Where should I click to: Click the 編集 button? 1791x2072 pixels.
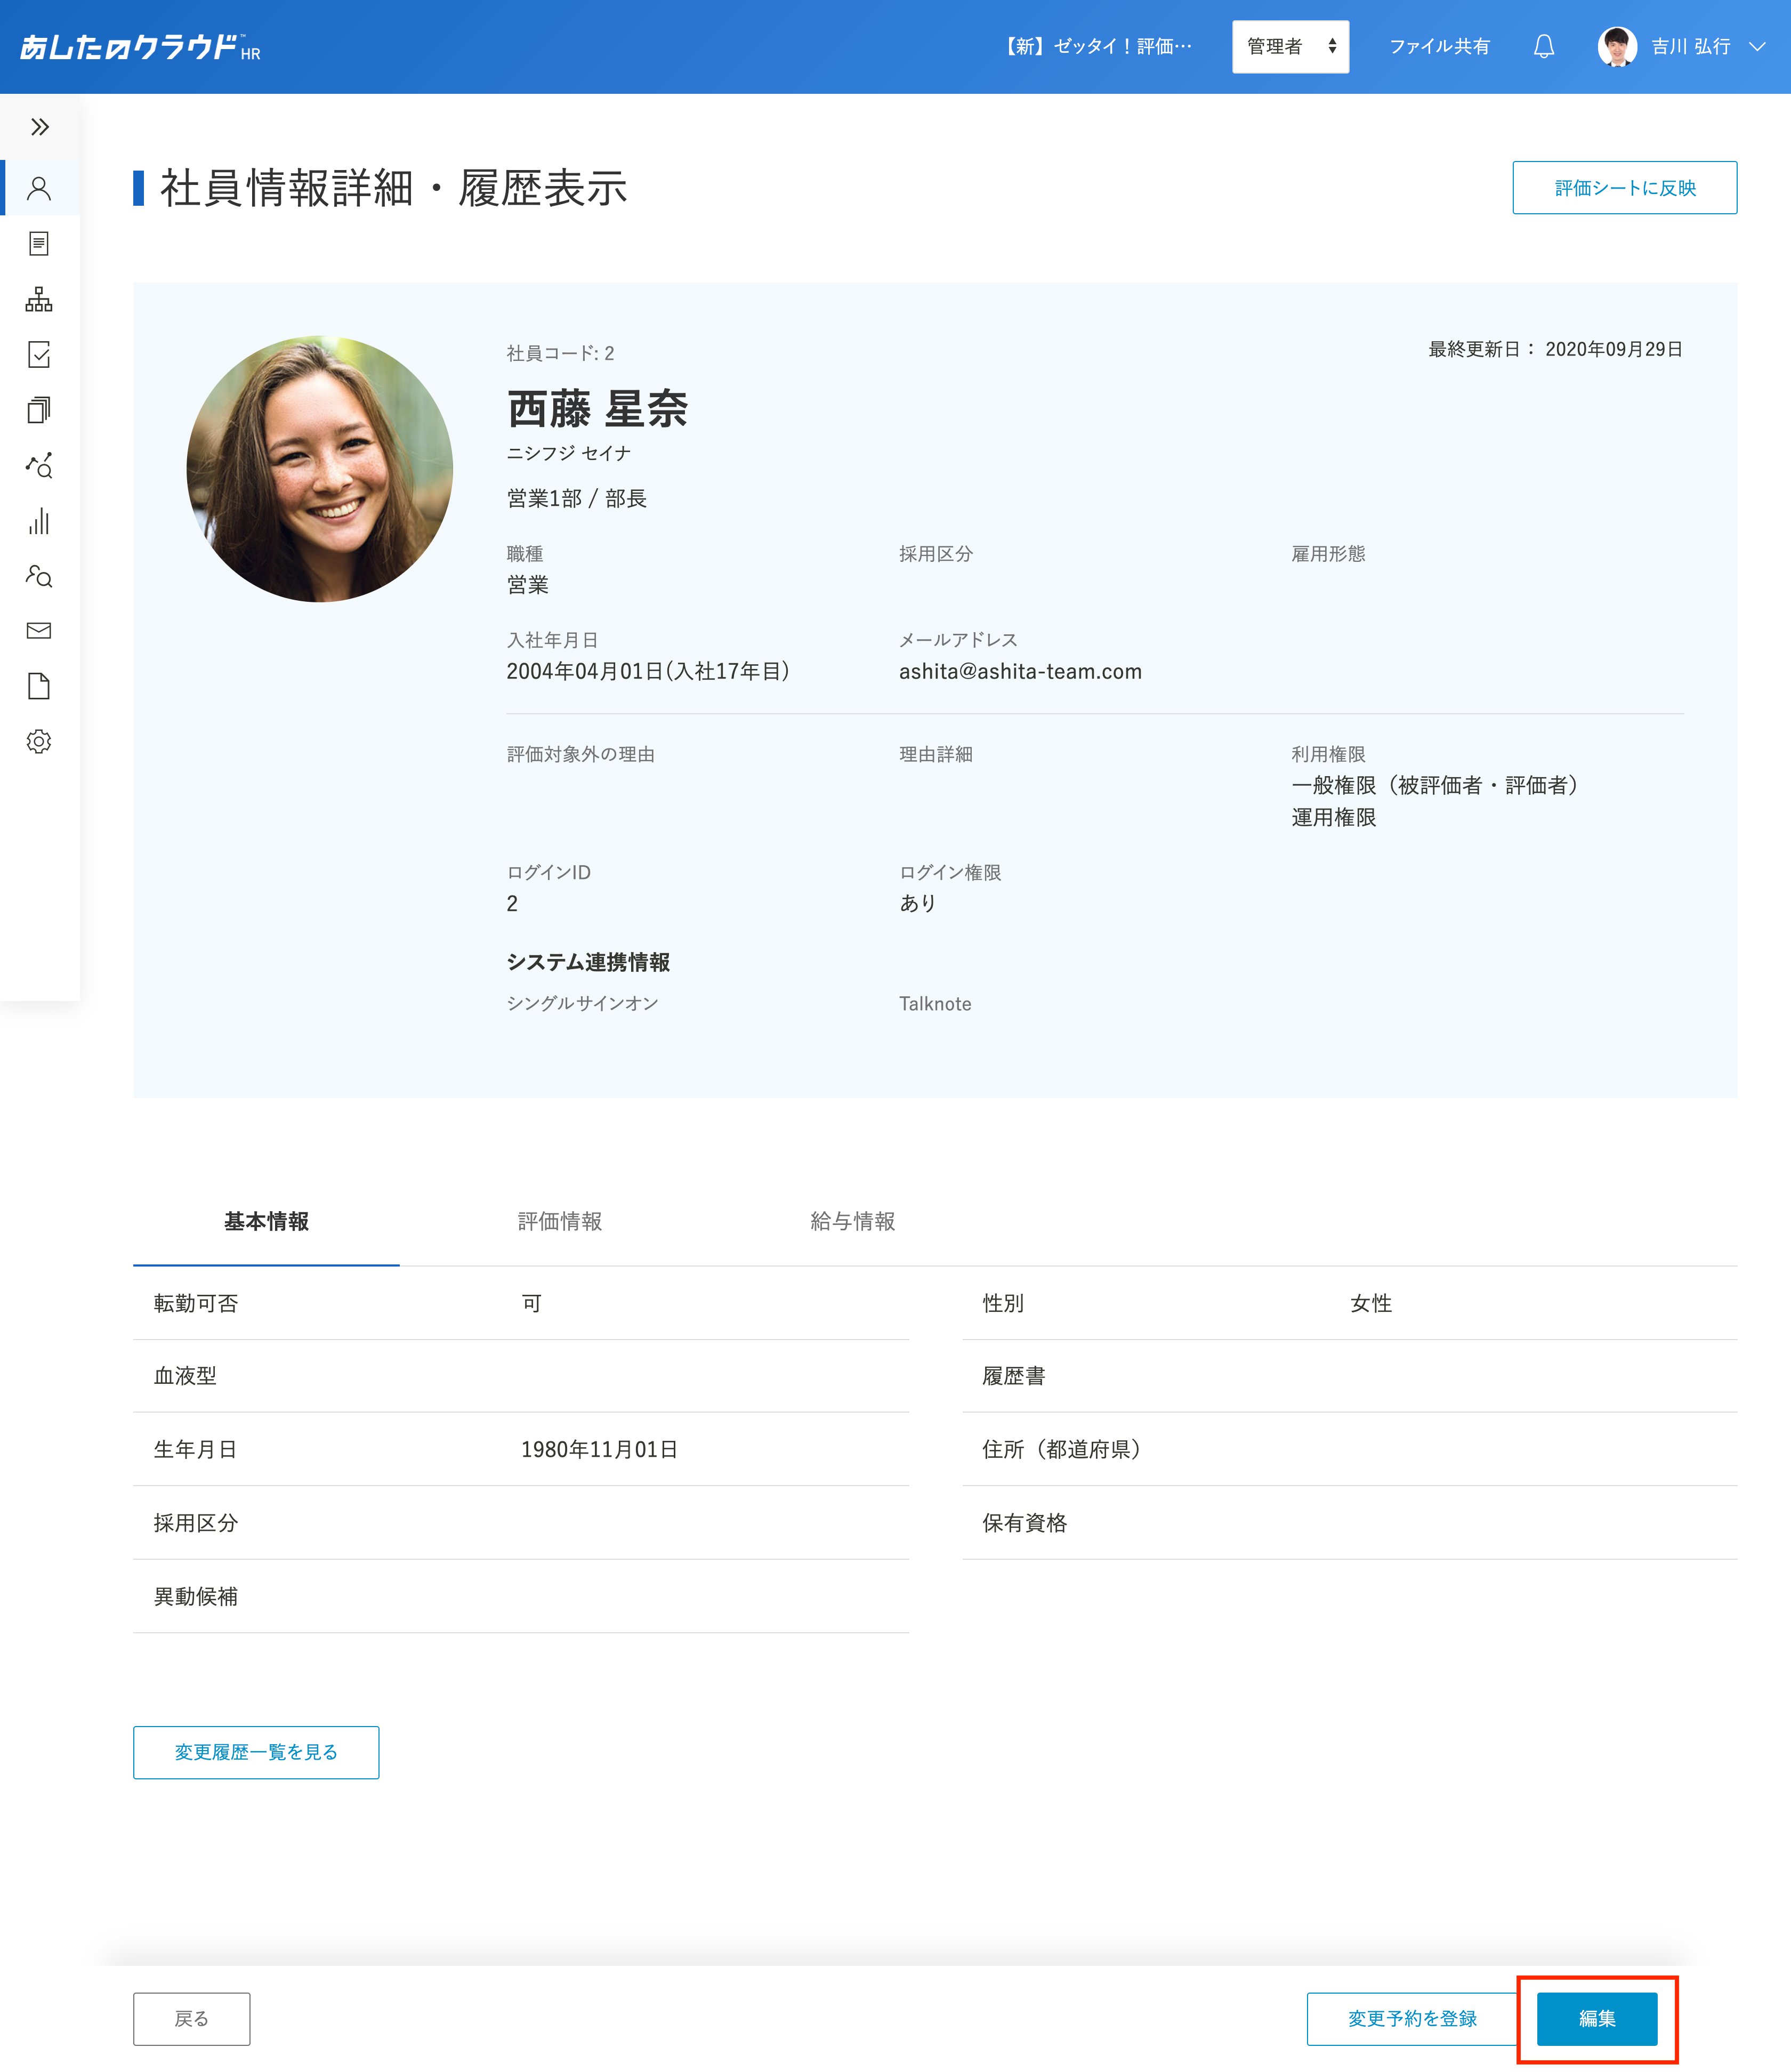point(1597,2018)
